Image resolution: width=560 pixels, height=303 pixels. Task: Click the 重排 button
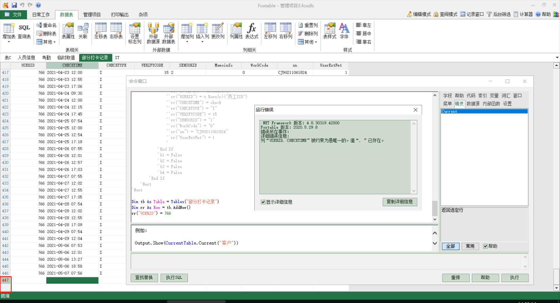456,278
